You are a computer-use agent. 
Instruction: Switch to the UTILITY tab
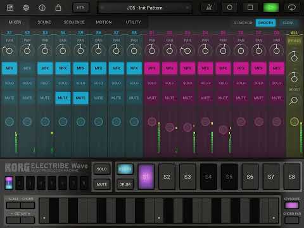click(133, 22)
